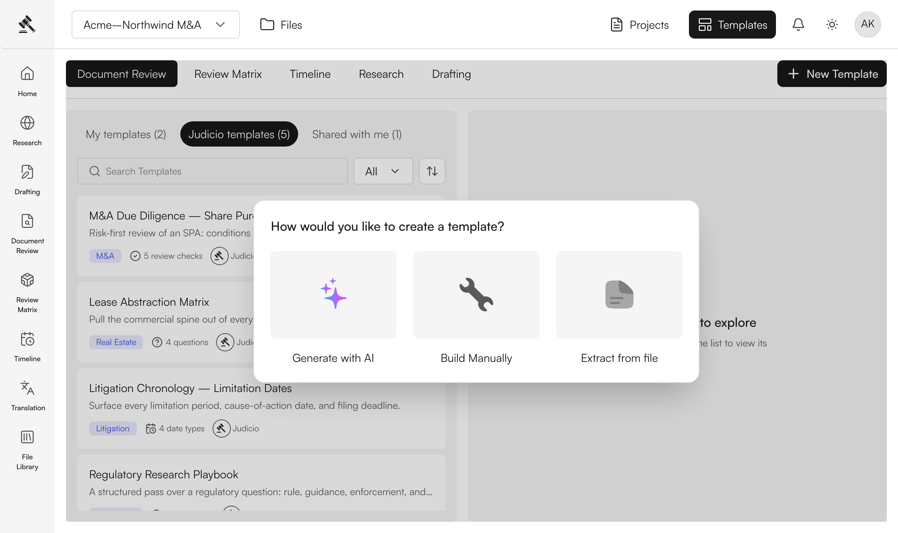Open Timeline from the left sidebar
Screen dimensions: 898x533
27,347
